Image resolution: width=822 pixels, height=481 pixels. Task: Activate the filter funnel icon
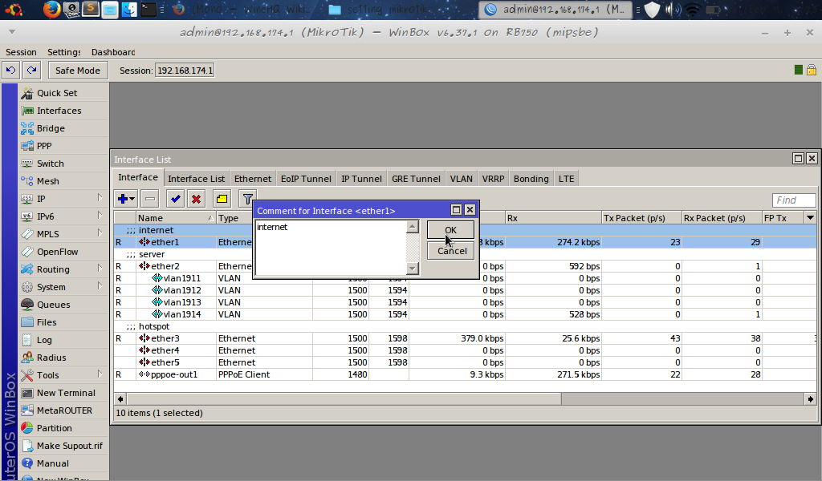(x=246, y=198)
